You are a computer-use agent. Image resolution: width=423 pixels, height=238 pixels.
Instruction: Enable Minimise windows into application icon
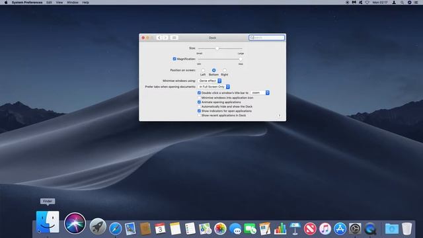tap(199, 98)
